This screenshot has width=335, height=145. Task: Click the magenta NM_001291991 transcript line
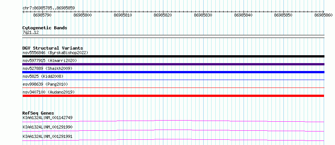point(173,140)
